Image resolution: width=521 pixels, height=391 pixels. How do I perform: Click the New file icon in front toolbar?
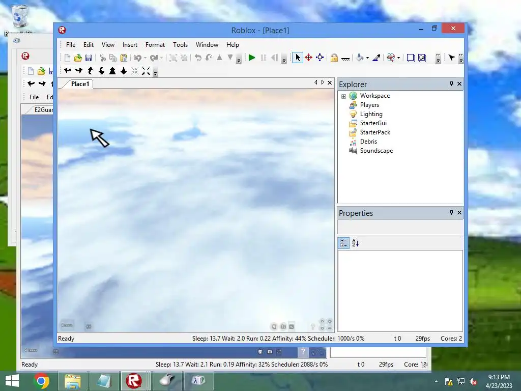pyautogui.click(x=67, y=58)
